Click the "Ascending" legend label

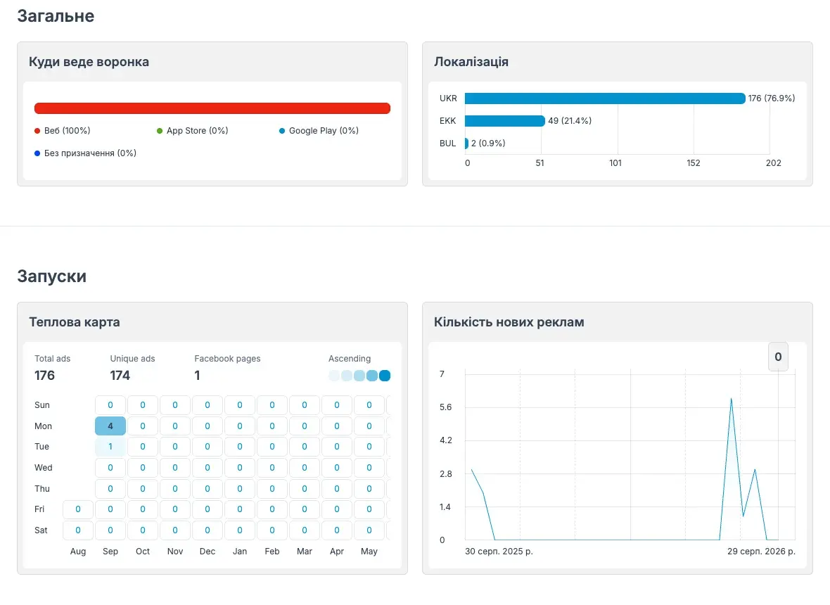350,358
